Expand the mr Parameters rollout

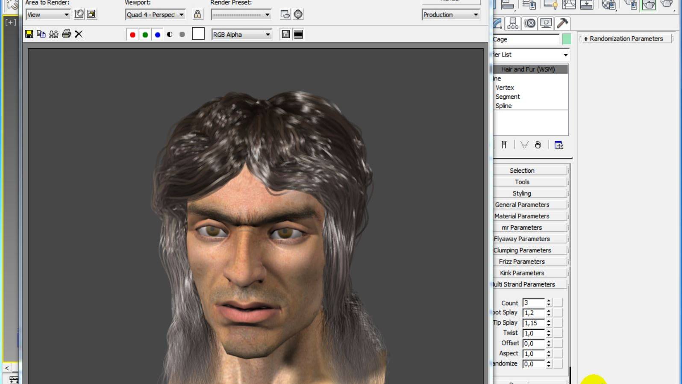(530, 227)
